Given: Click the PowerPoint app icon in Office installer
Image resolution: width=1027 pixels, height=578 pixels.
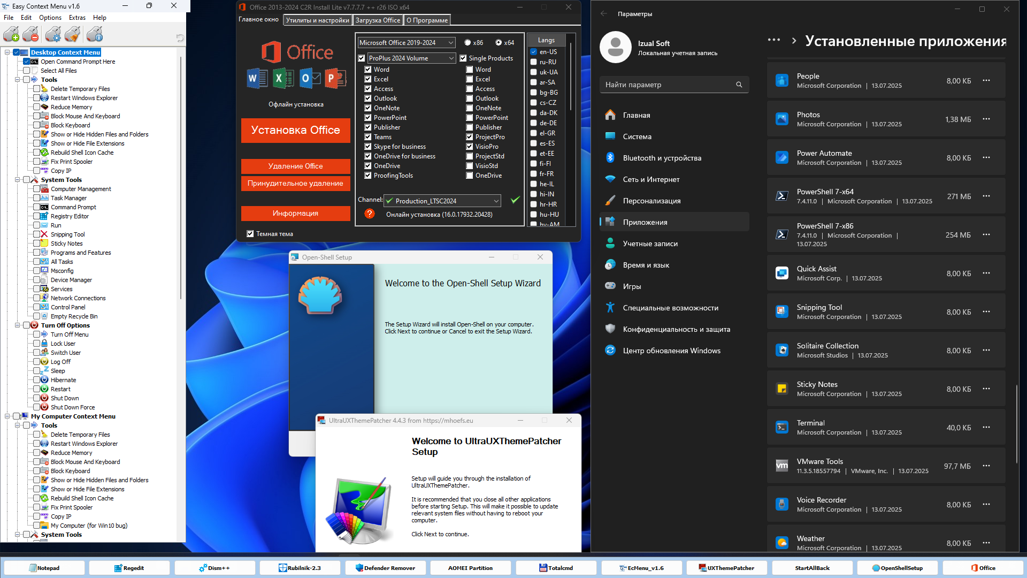Looking at the screenshot, I should 335,79.
